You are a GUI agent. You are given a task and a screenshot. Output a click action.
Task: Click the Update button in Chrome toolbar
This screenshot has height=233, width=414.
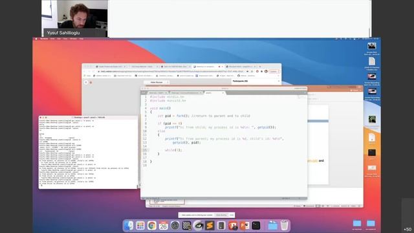coord(274,71)
